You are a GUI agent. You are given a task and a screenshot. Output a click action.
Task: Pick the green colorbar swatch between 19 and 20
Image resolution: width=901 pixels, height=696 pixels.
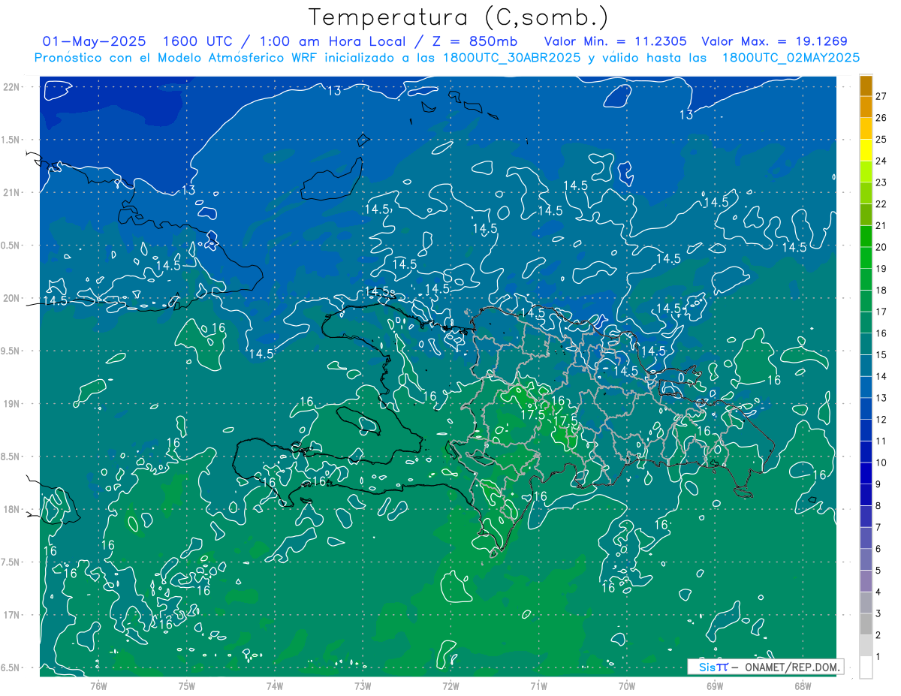tap(866, 258)
